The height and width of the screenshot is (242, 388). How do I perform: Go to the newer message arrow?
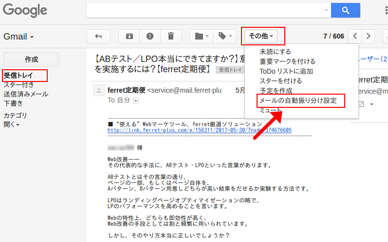pos(355,36)
